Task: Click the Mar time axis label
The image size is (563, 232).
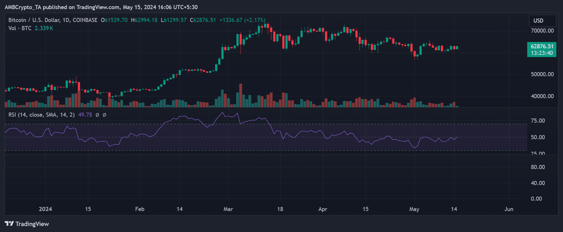Action: [228, 209]
